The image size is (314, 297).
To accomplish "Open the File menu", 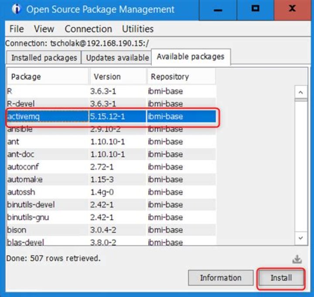I will [17, 29].
